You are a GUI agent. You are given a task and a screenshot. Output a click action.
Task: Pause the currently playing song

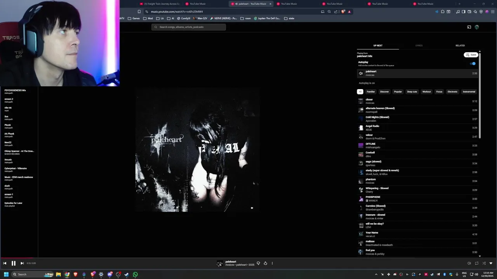tap(13, 263)
